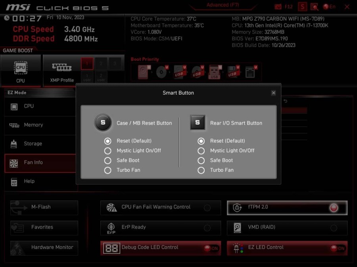
Task: Open the Memory section in EZ Mode
Action: [x=40, y=125]
